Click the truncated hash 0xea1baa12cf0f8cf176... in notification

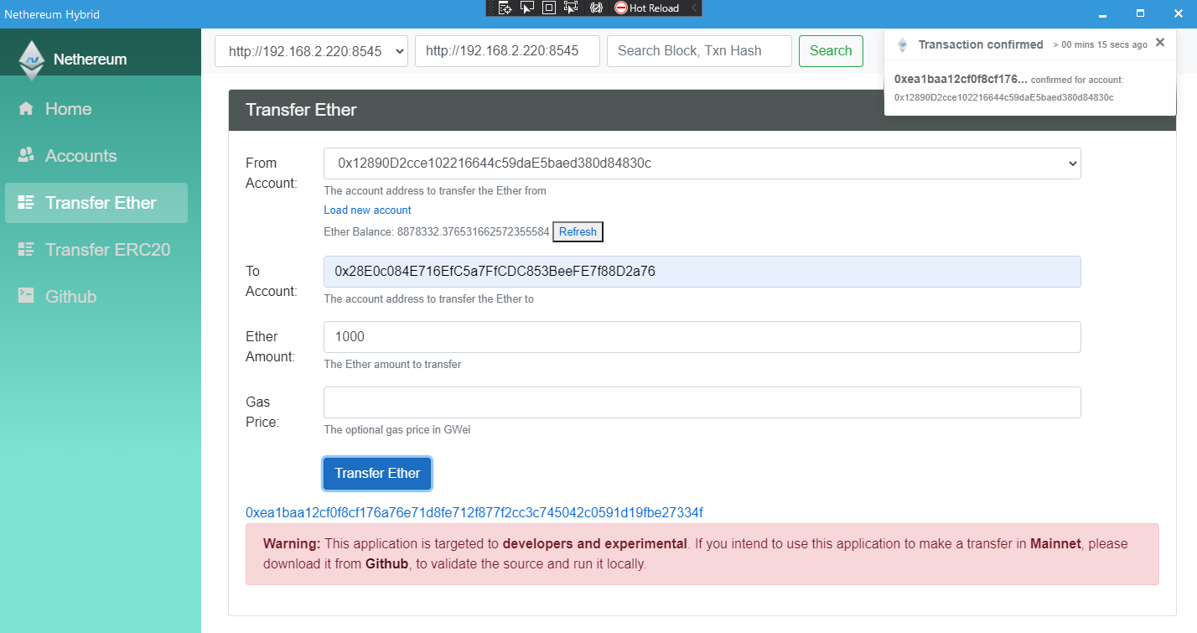click(x=961, y=79)
